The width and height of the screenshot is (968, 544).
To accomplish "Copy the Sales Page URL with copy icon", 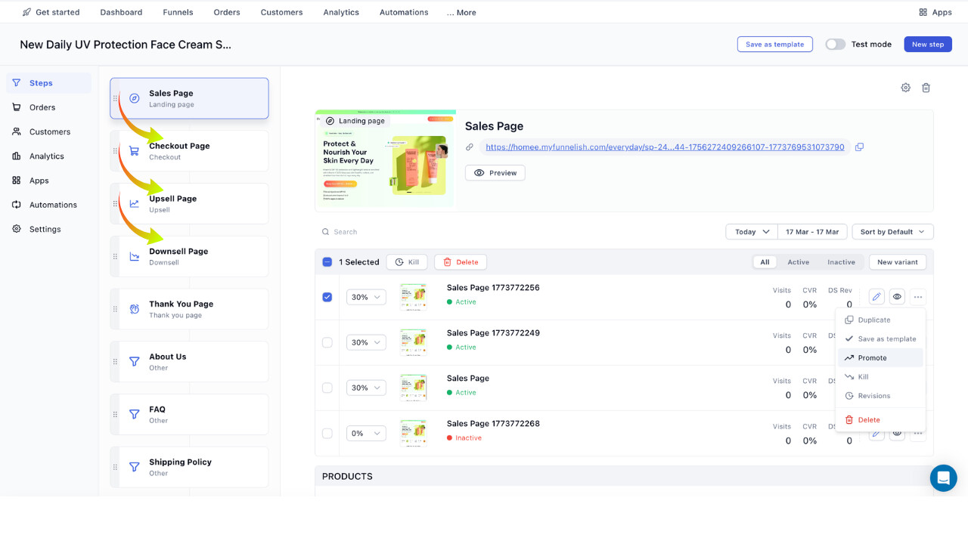I will pos(859,147).
